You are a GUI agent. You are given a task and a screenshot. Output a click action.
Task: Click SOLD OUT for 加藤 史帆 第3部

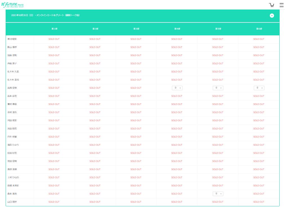(136, 56)
